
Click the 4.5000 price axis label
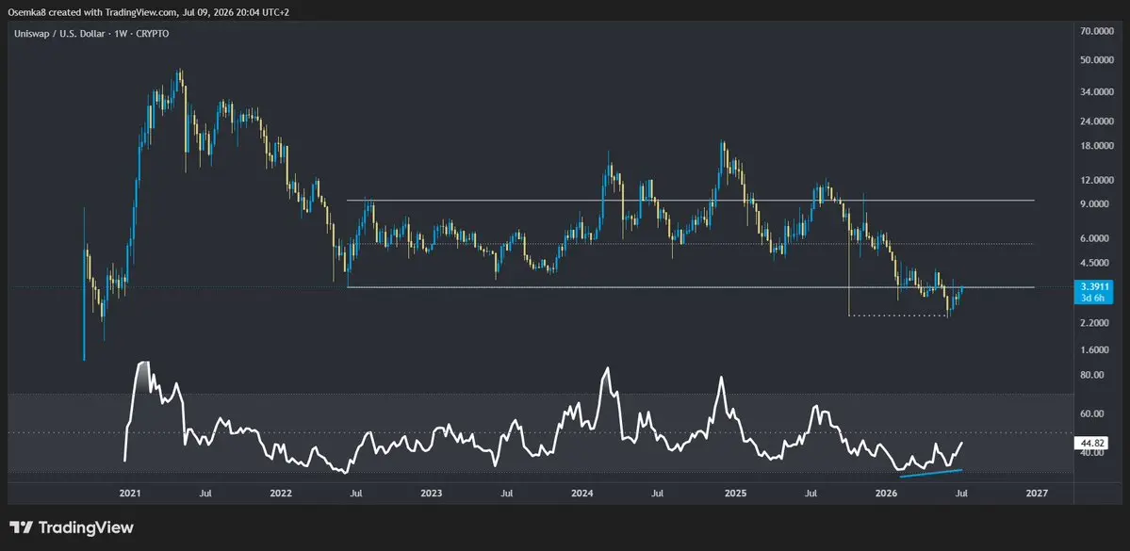point(1095,263)
